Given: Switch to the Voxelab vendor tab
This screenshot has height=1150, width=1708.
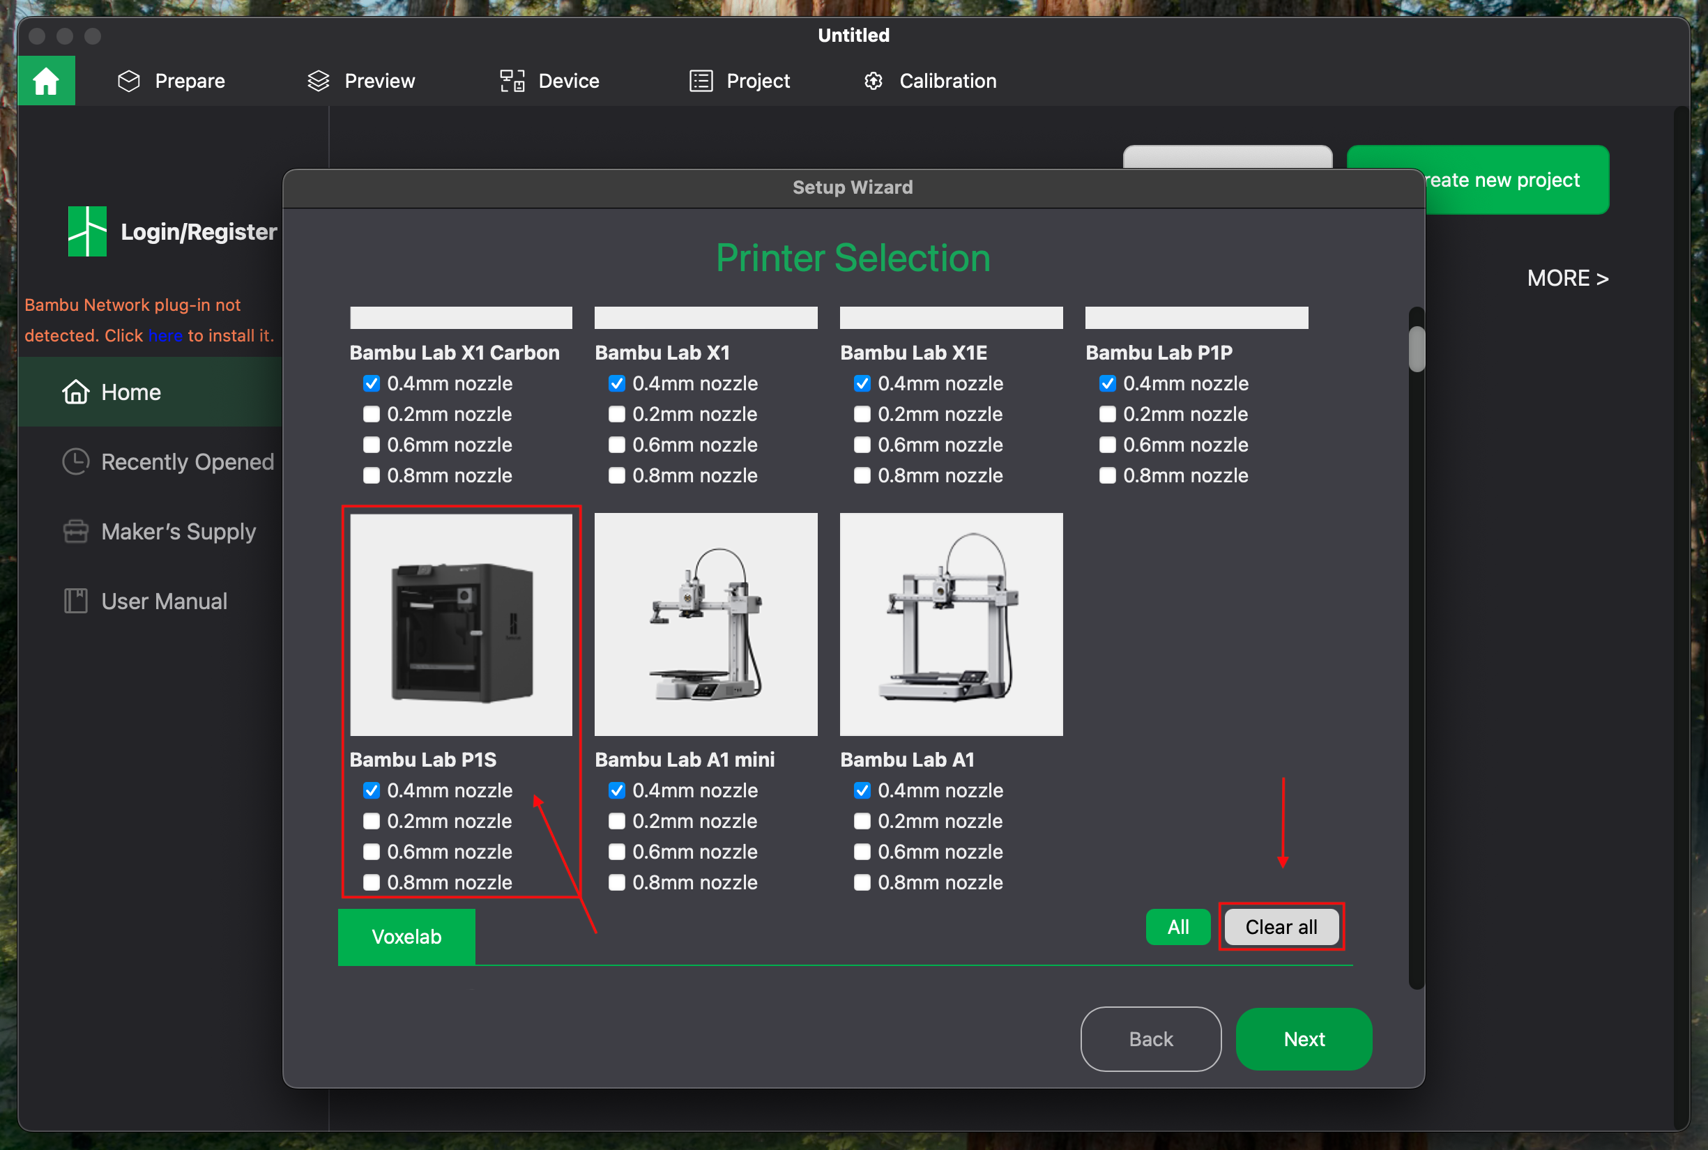Looking at the screenshot, I should click(406, 937).
